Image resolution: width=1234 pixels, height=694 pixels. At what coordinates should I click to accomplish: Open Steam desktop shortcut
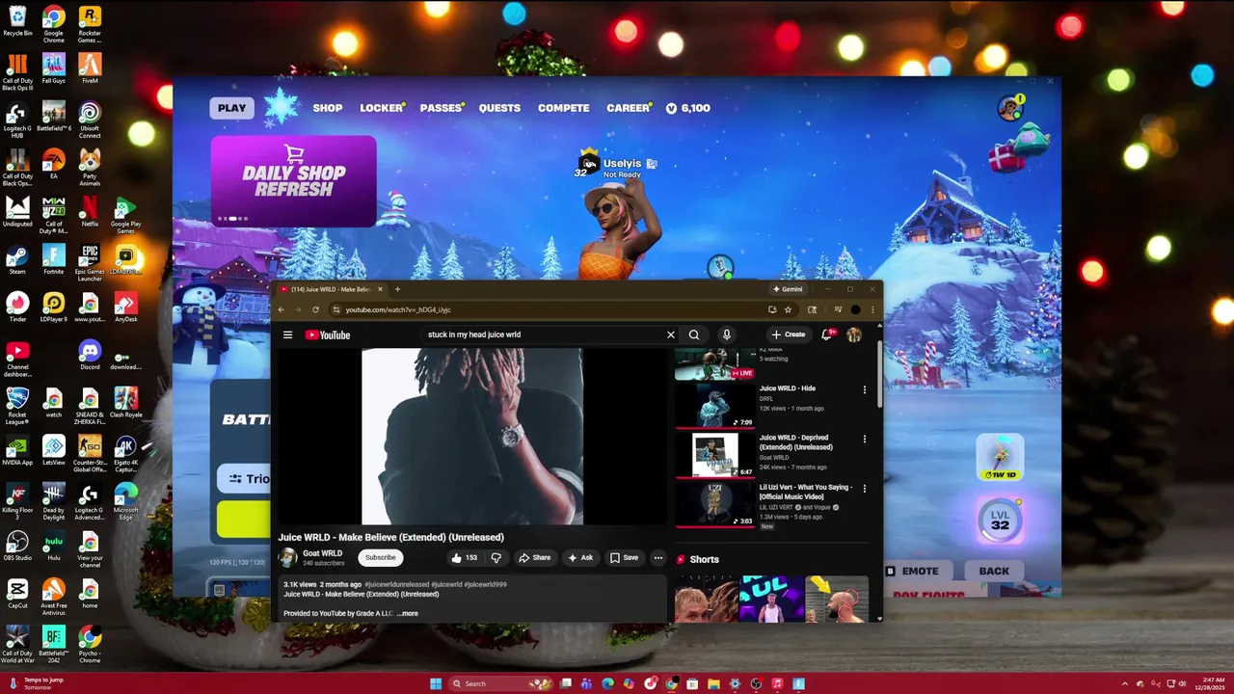pos(16,260)
